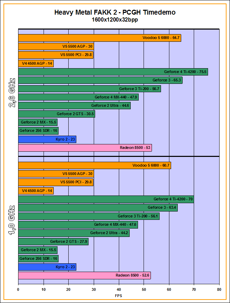
Task: Select the Geforce 3 - 63.4 bar
Action: [x=98, y=208]
